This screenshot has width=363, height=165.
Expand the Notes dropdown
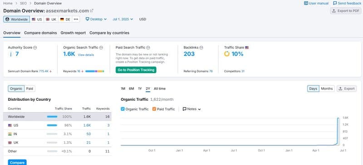191,109
